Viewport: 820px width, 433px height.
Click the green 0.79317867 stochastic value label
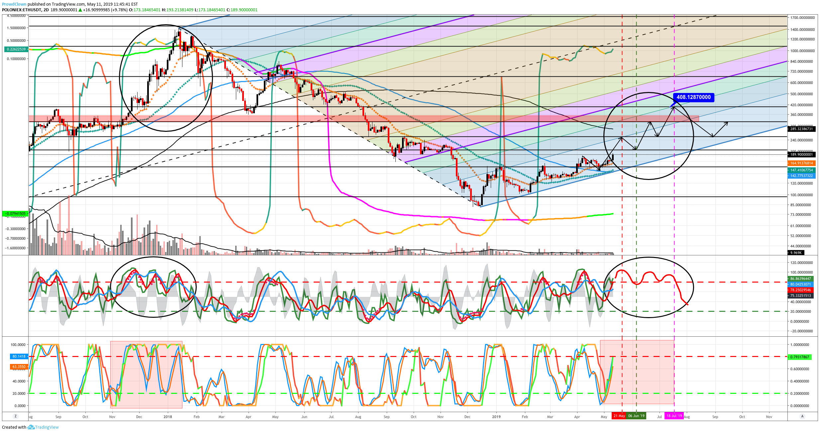coord(800,357)
